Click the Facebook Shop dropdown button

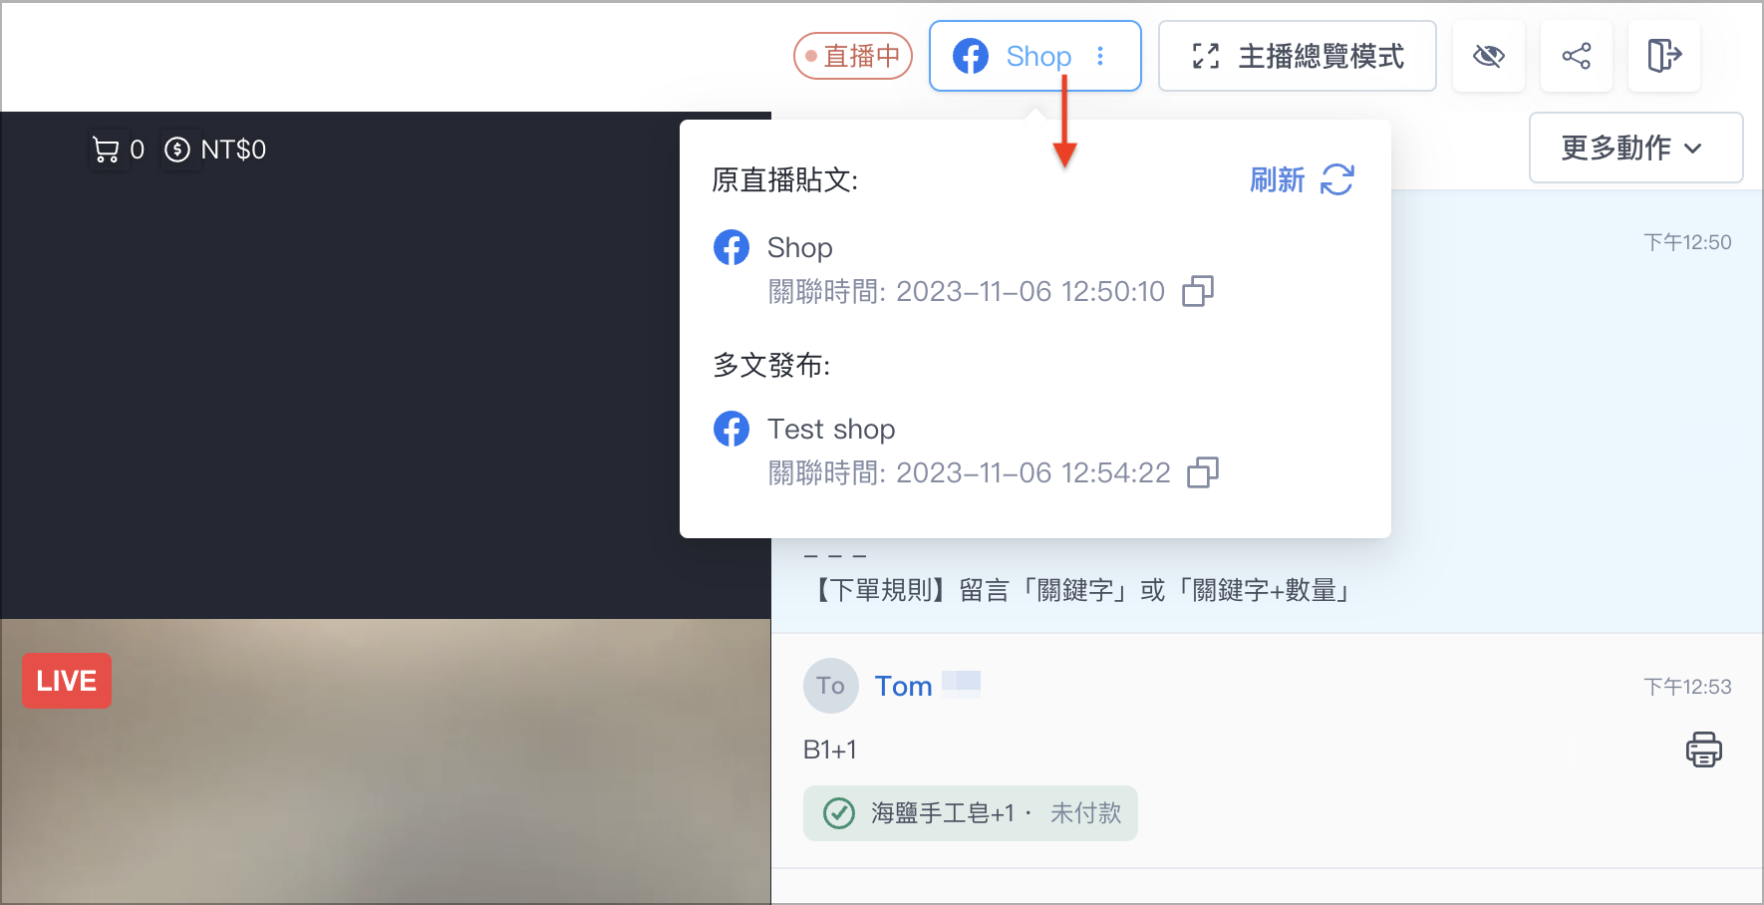coord(1034,56)
